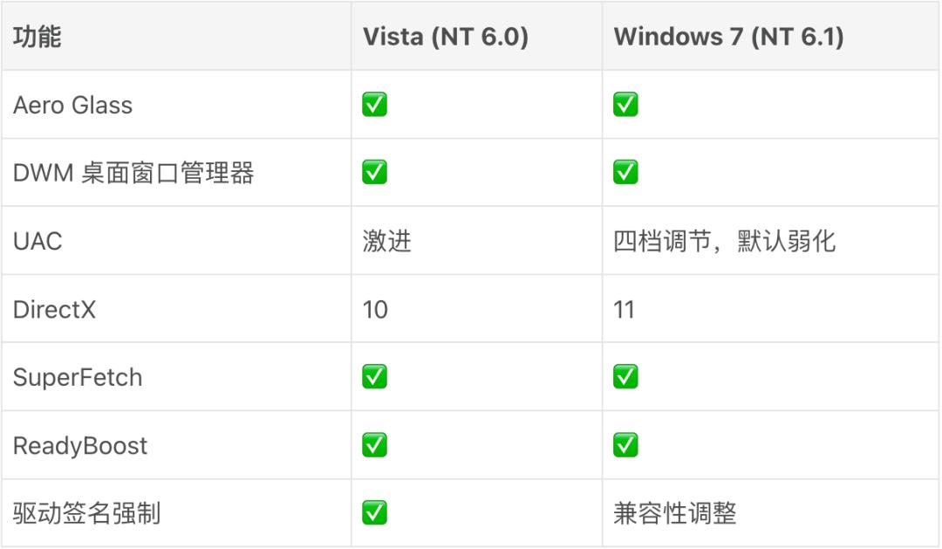The height and width of the screenshot is (549, 942).
Task: Select the Vista (NT 6.0) column header
Action: (x=446, y=37)
